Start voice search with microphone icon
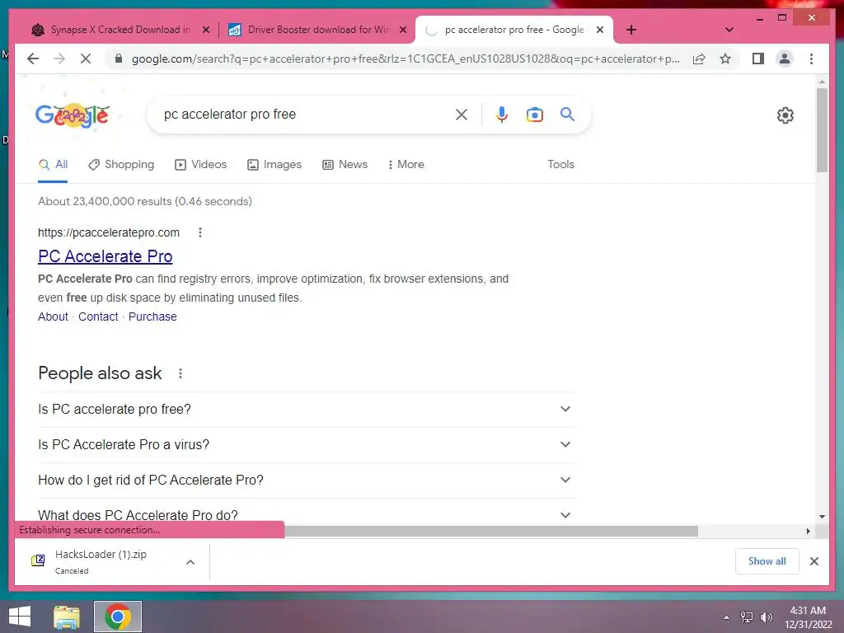 pos(502,114)
